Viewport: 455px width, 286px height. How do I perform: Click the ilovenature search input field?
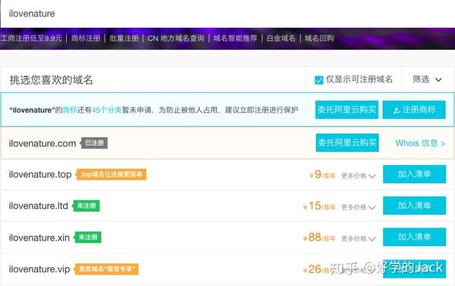point(227,14)
